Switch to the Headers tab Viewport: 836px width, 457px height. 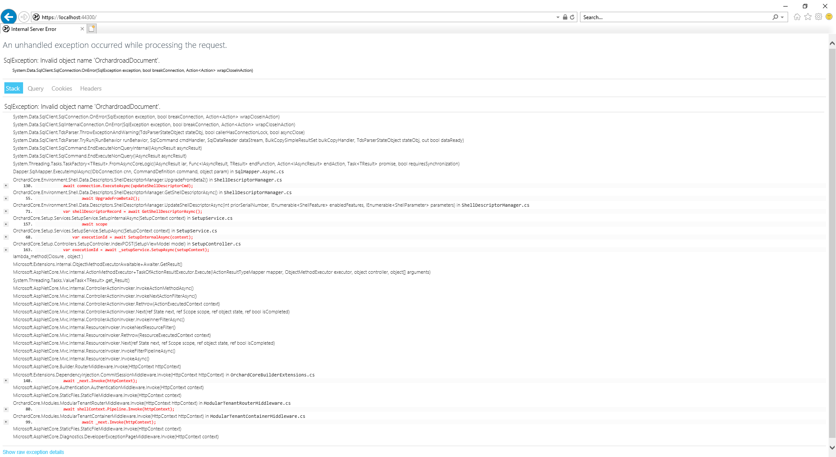tap(91, 88)
